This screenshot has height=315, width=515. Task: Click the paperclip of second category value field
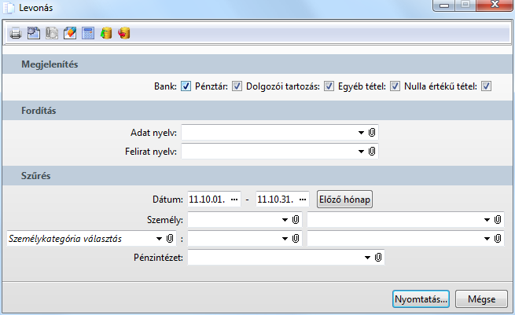(x=498, y=239)
